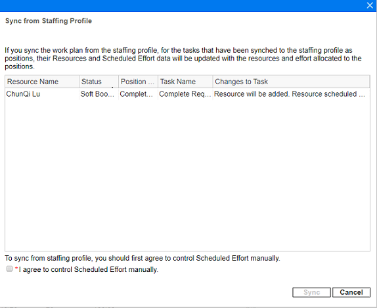This screenshot has height=308, width=377.
Task: Click the divider between Status and Position columns
Action: point(118,82)
